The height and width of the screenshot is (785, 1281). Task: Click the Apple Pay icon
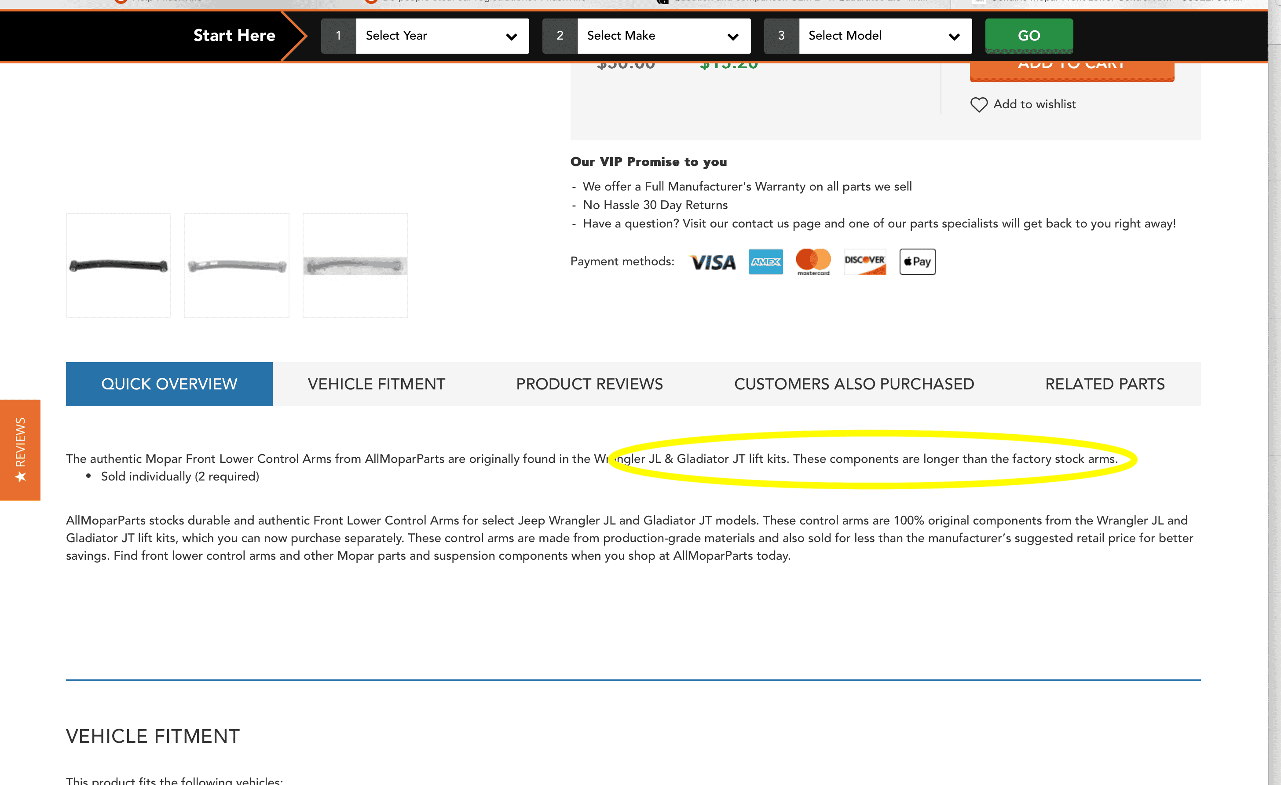918,261
